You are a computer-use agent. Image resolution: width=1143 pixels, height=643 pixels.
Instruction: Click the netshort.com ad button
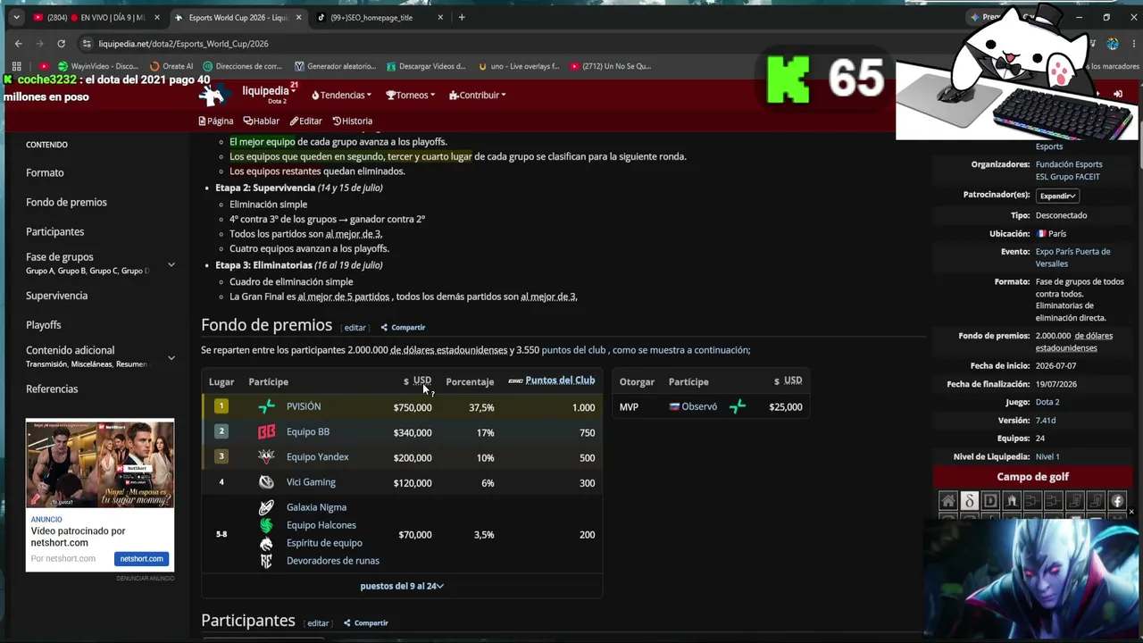pyautogui.click(x=141, y=559)
